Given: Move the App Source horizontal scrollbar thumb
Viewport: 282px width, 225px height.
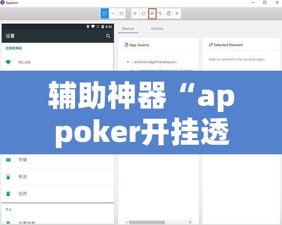Looking at the screenshot, I should 147,223.
